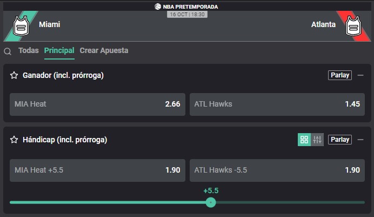The image size is (374, 217).
Task: Select ATL Hawks -5.5 handicap odds
Action: (277, 170)
